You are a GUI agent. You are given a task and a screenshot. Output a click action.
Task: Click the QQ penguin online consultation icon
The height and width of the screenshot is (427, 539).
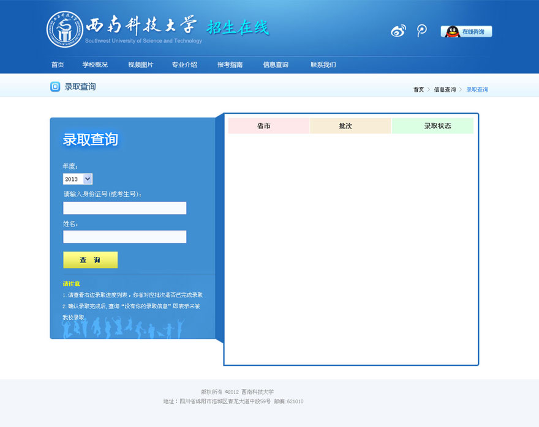coord(449,31)
